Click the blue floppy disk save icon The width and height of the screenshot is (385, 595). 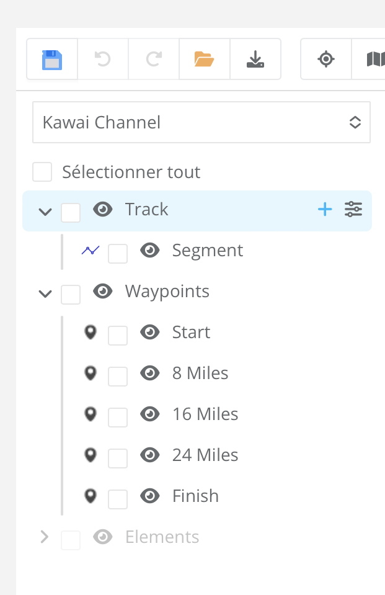point(52,60)
